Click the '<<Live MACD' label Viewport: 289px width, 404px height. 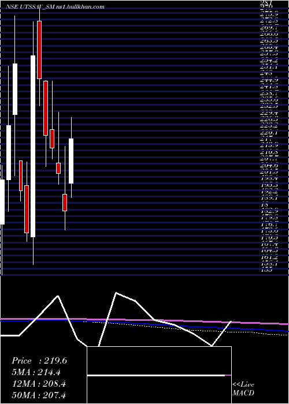pyautogui.click(x=243, y=388)
